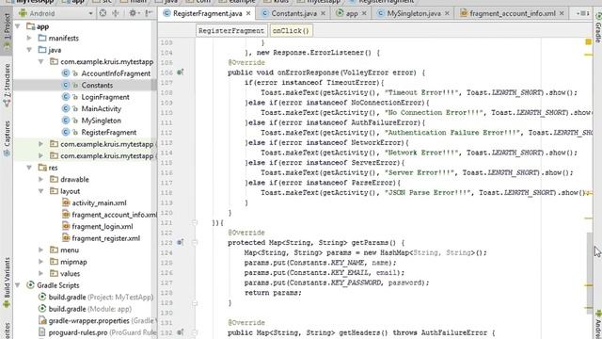Image resolution: width=602 pixels, height=339 pixels.
Task: Select fragment_register.xml in layout folder
Action: [106, 238]
